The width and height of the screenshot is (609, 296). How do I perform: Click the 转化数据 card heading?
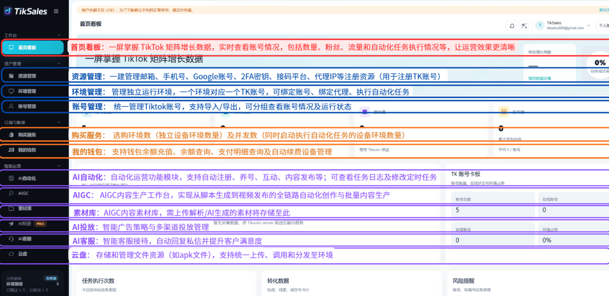[x=278, y=281]
